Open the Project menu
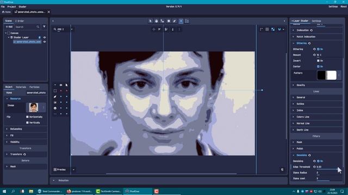Image resolution: width=348 pixels, height=195 pixels. tap(11, 6)
